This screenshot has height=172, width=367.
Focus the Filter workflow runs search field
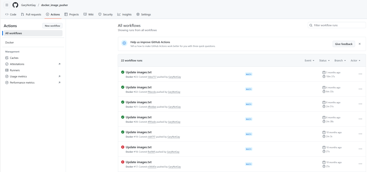pos(337,25)
